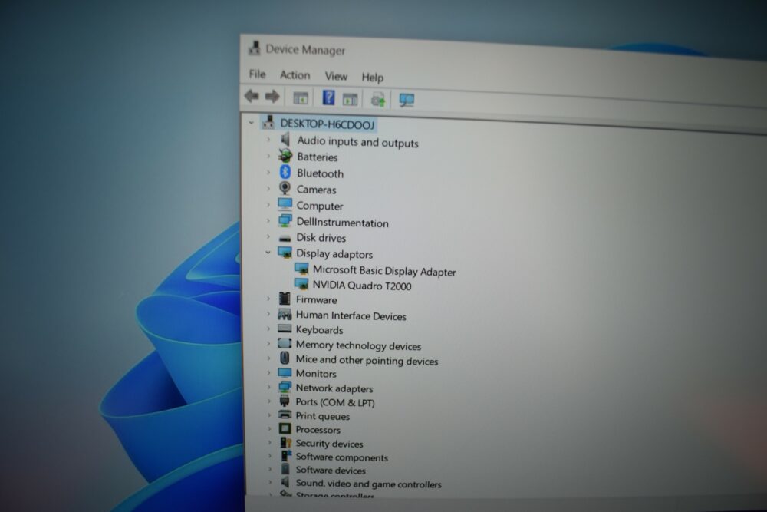The height and width of the screenshot is (512, 767).
Task: Click the Processors icon
Action: pos(285,428)
